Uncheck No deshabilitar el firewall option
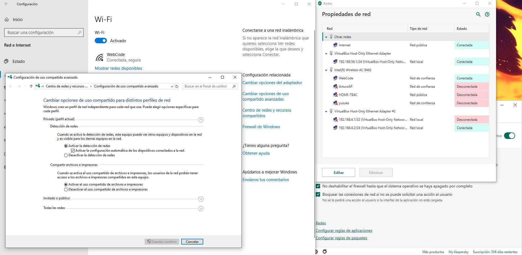522x255 pixels. tap(318, 186)
